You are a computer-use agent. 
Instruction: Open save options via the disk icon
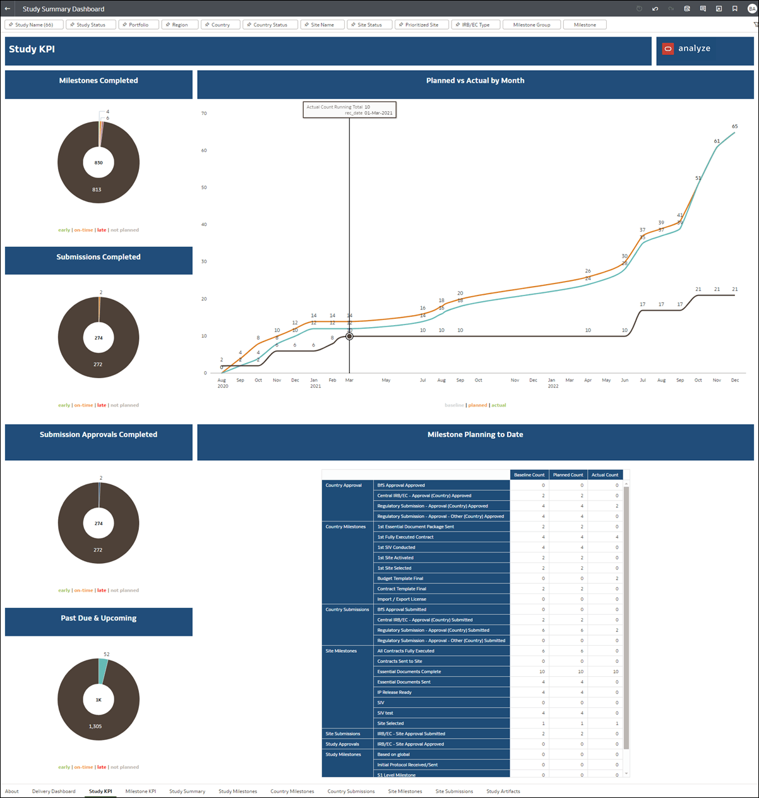687,9
